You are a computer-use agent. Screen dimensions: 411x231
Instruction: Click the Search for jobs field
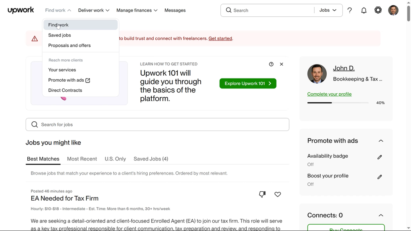pos(157,125)
